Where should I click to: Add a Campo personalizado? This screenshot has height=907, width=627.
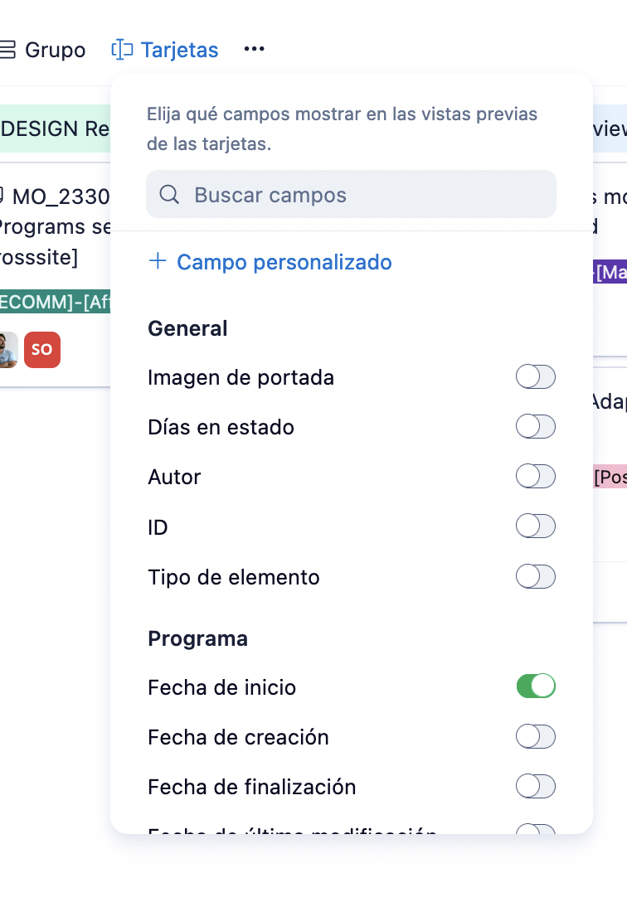[x=284, y=262]
